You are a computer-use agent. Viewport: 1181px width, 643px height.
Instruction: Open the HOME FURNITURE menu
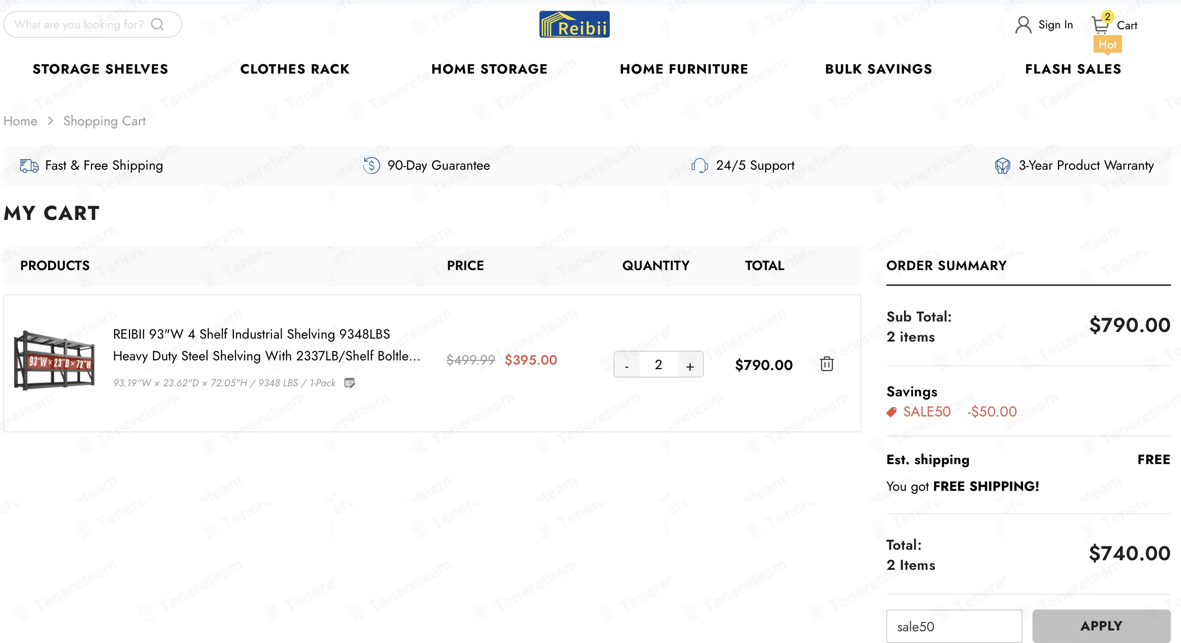pos(684,69)
